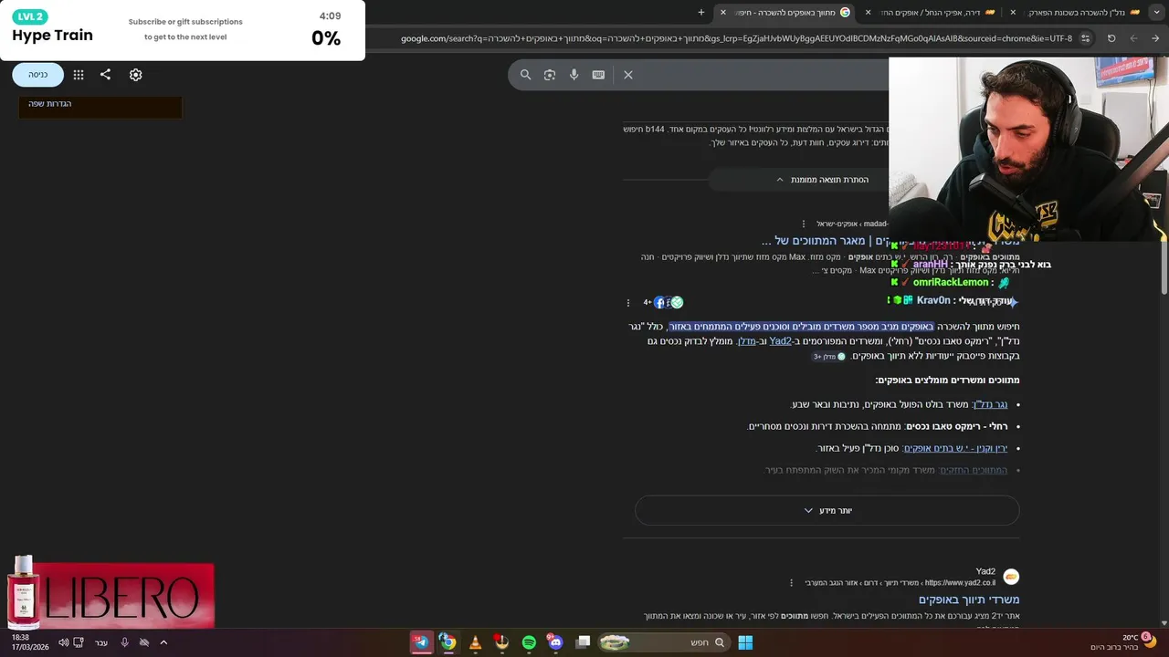Open VLC media player from taskbar
This screenshot has height=657, width=1169.
pos(475,642)
